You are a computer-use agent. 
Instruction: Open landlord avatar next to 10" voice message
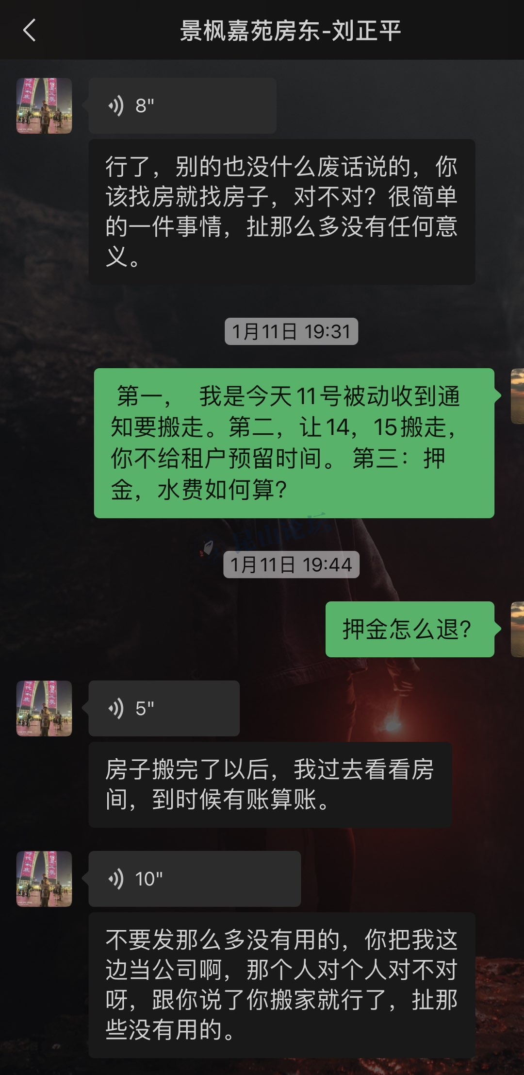point(44,879)
